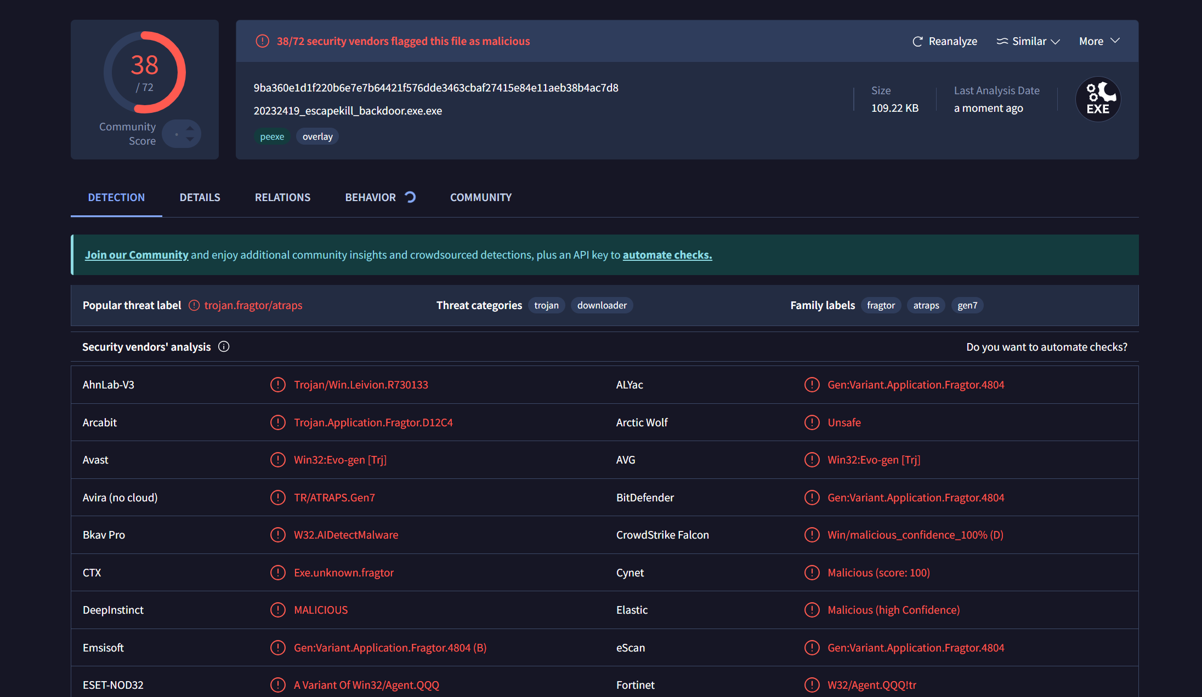Select the overlay tag chip
The image size is (1202, 697).
click(317, 137)
